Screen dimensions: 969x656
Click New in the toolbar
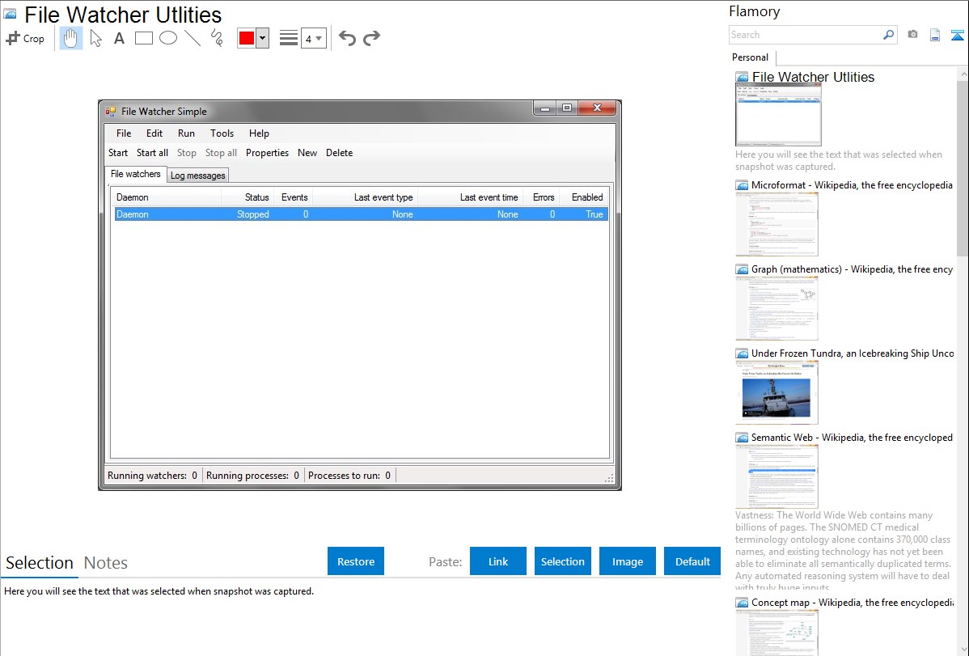(x=307, y=153)
